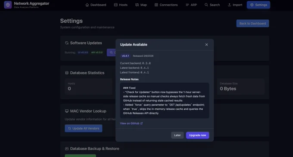Click the magnifier icon in navbar Search

coord(206,5)
